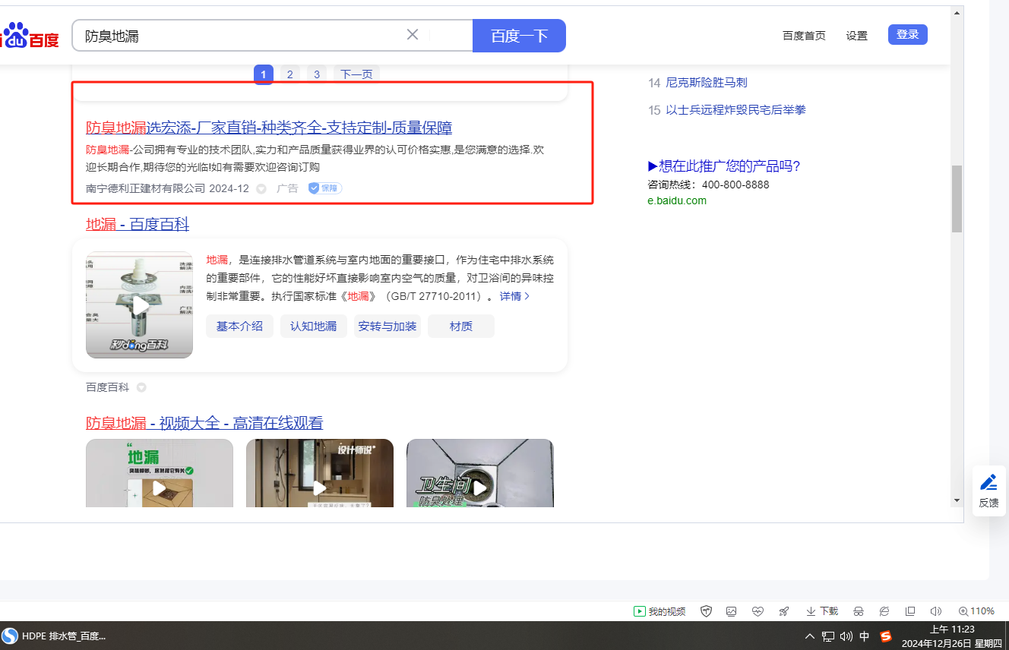Go to results page 2
Screen dimensions: 1009x650
[289, 74]
